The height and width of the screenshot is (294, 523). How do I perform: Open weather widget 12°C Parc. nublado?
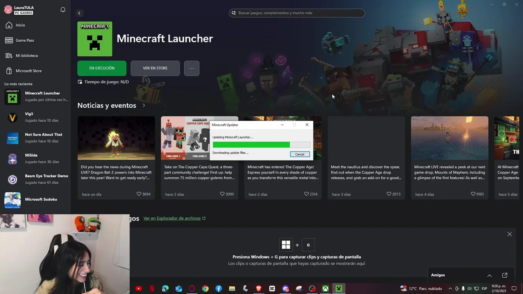(421, 289)
